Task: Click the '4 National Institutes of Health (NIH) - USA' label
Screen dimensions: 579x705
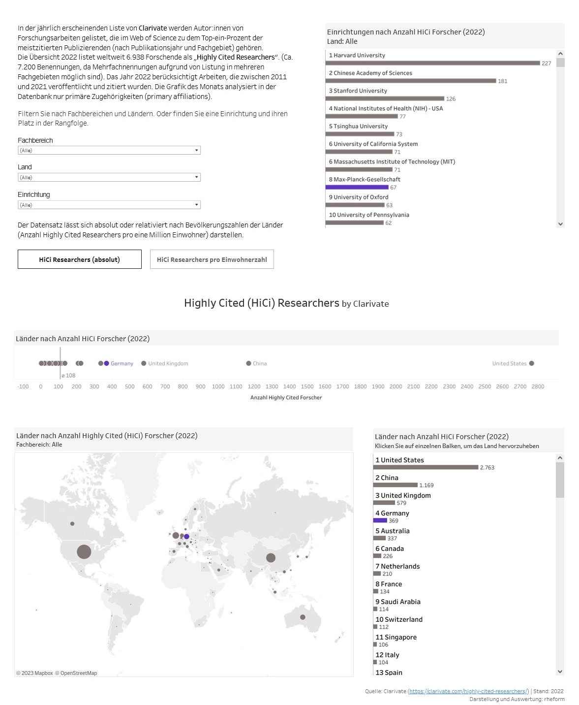Action: (386, 108)
